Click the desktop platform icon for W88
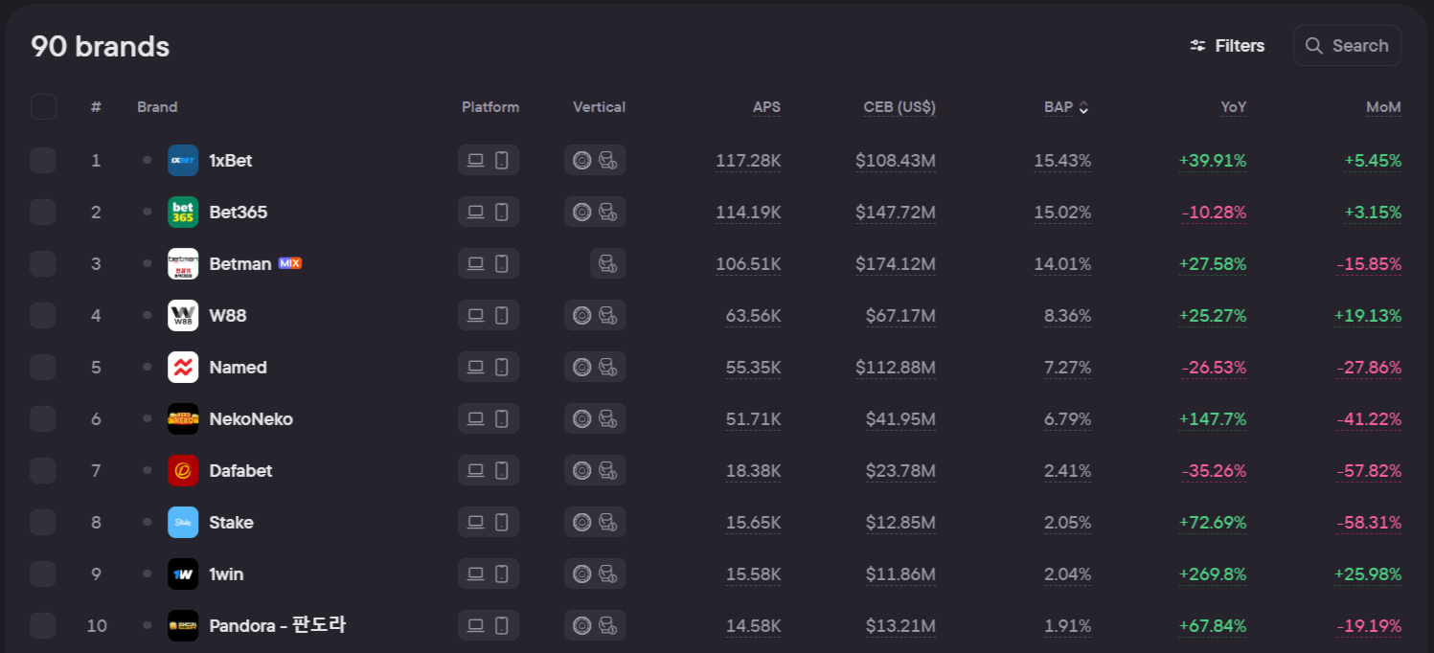1434x653 pixels. tap(475, 316)
